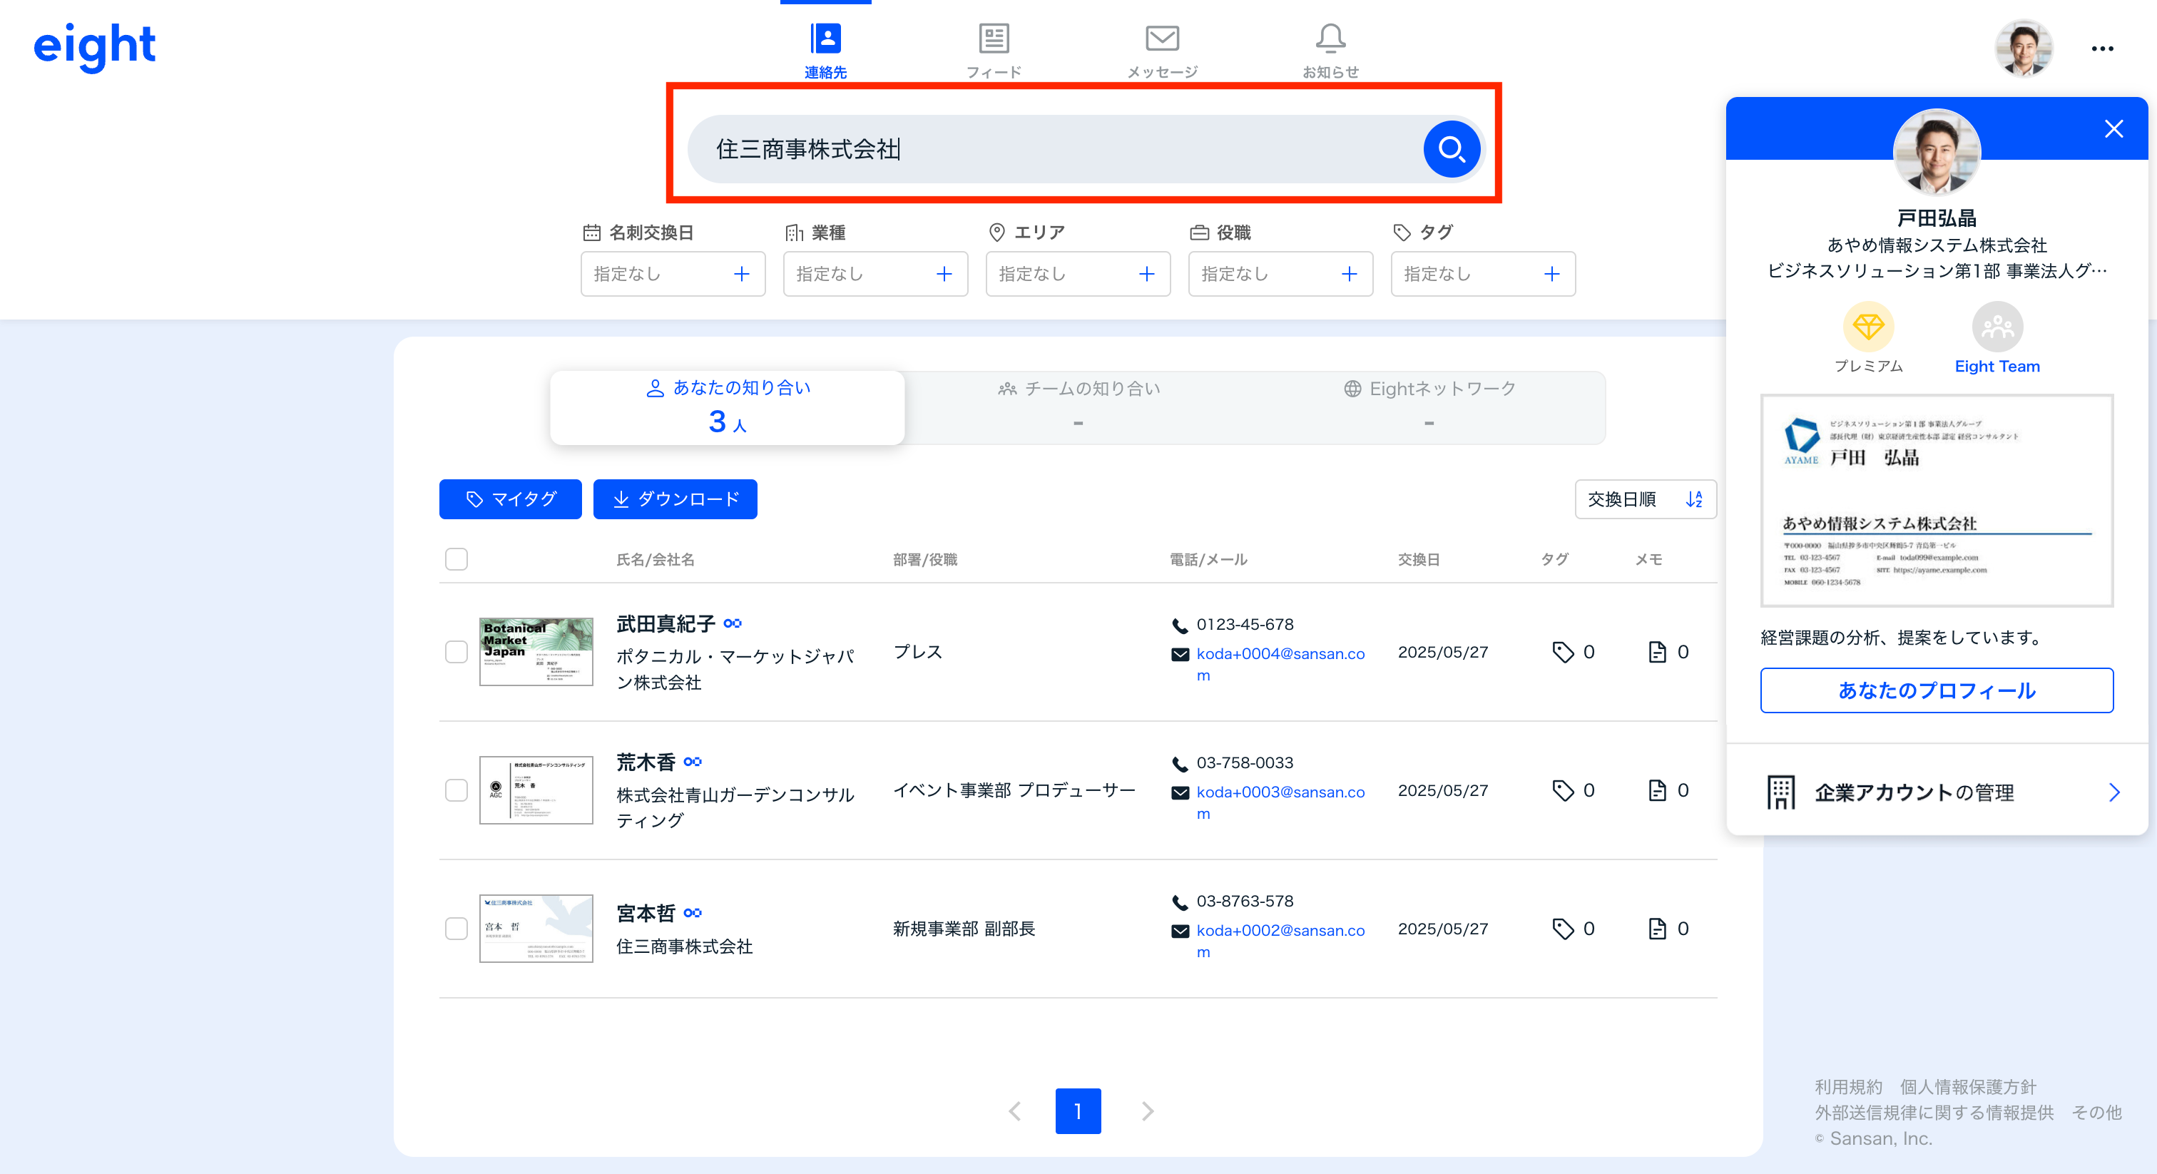
Task: Open 宮本哲's business card thumbnail
Action: click(x=536, y=928)
